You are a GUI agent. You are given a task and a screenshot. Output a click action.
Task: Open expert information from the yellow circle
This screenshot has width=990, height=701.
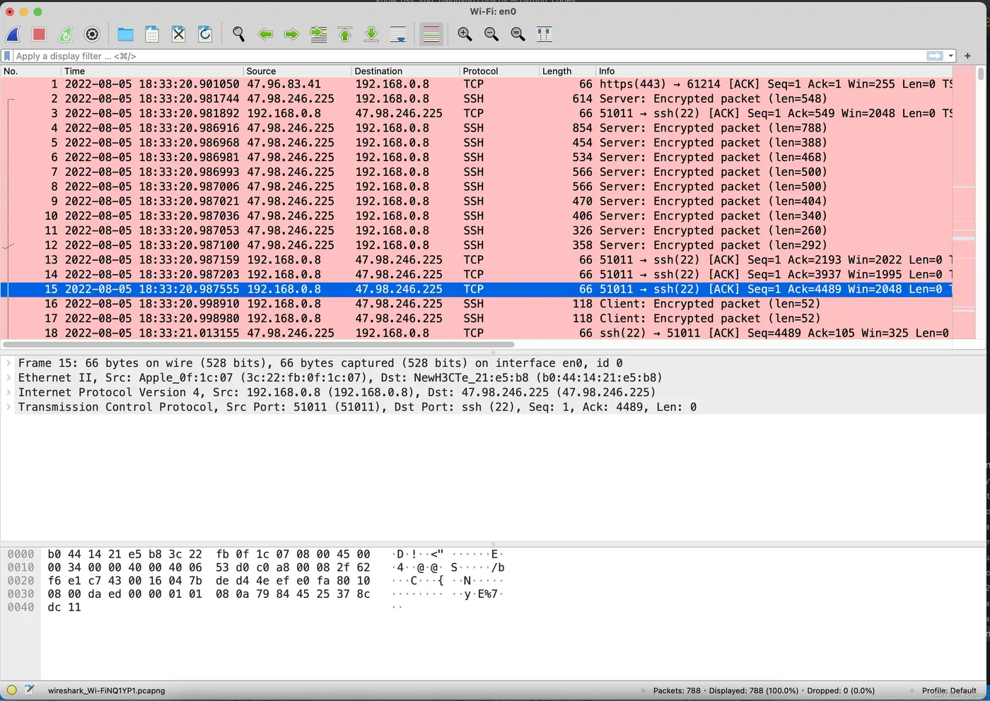(12, 690)
